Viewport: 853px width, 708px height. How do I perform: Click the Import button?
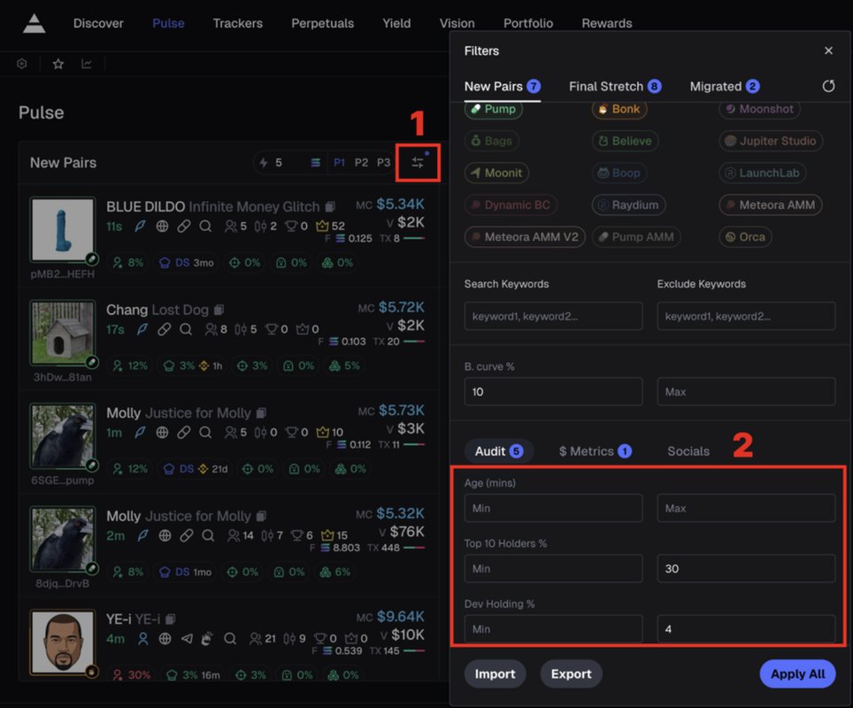pyautogui.click(x=495, y=673)
